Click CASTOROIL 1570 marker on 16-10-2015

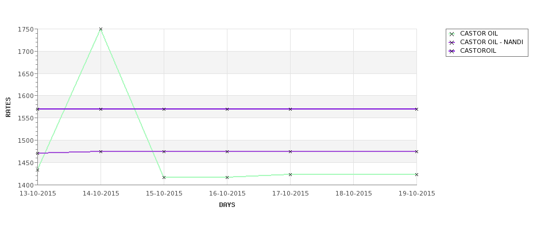(x=227, y=109)
